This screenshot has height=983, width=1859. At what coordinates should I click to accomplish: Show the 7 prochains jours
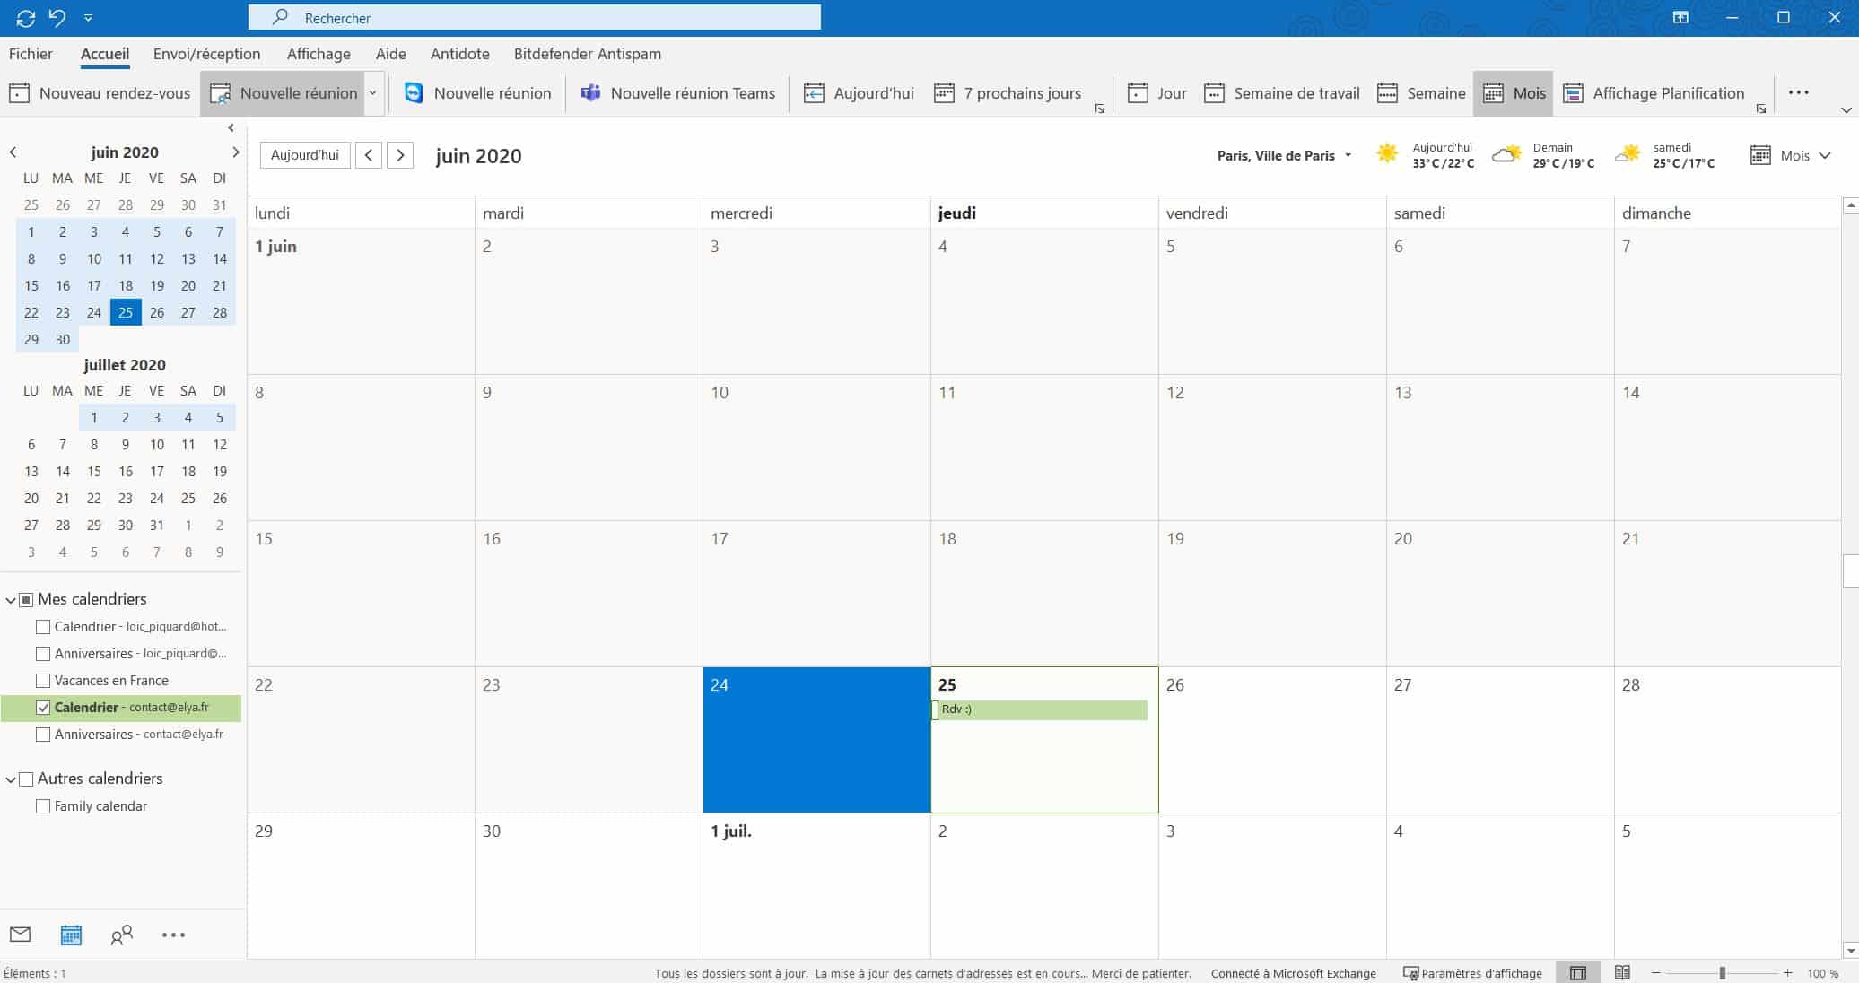(1008, 93)
